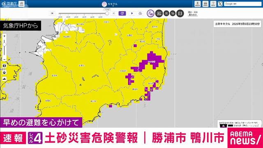Click the print icon in header

point(205,4)
